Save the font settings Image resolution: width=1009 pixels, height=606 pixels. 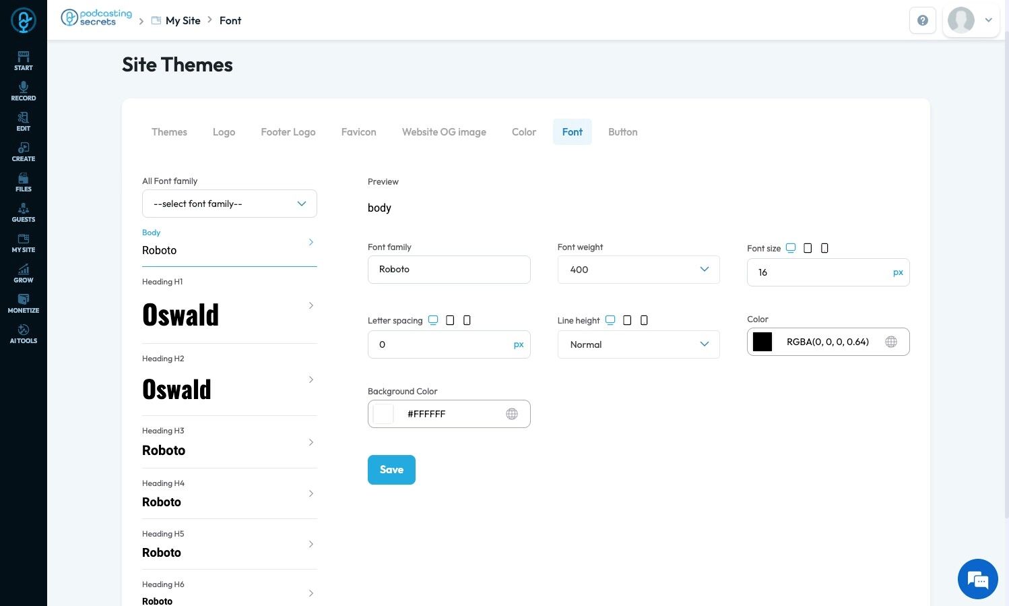[391, 470]
